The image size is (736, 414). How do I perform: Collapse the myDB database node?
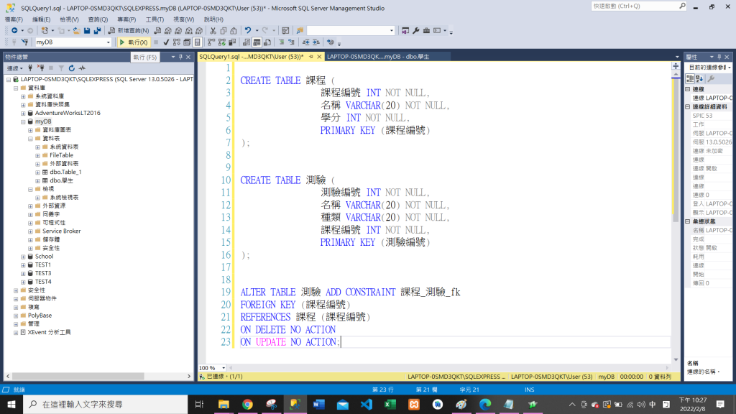23,121
